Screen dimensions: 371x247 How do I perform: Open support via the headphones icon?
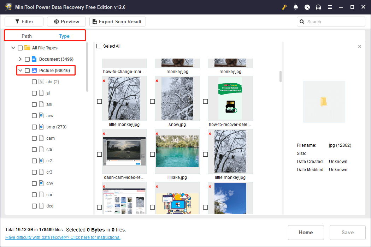(x=318, y=7)
